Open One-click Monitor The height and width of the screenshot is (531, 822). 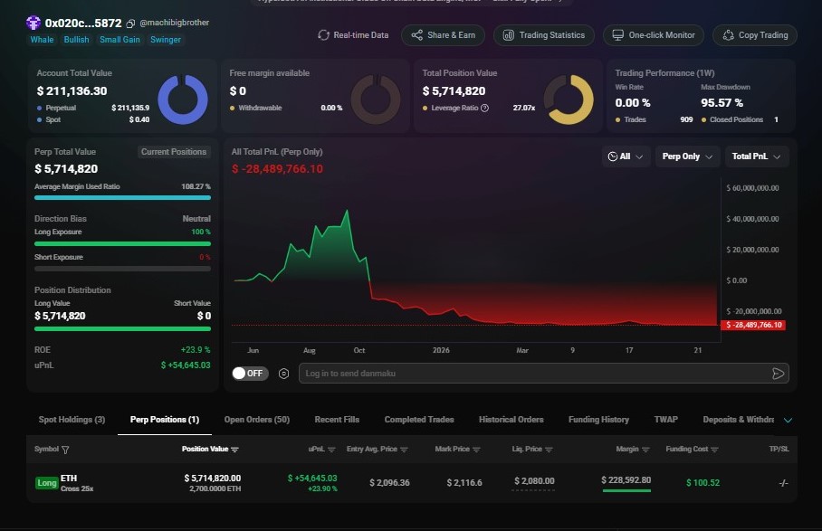tap(653, 34)
